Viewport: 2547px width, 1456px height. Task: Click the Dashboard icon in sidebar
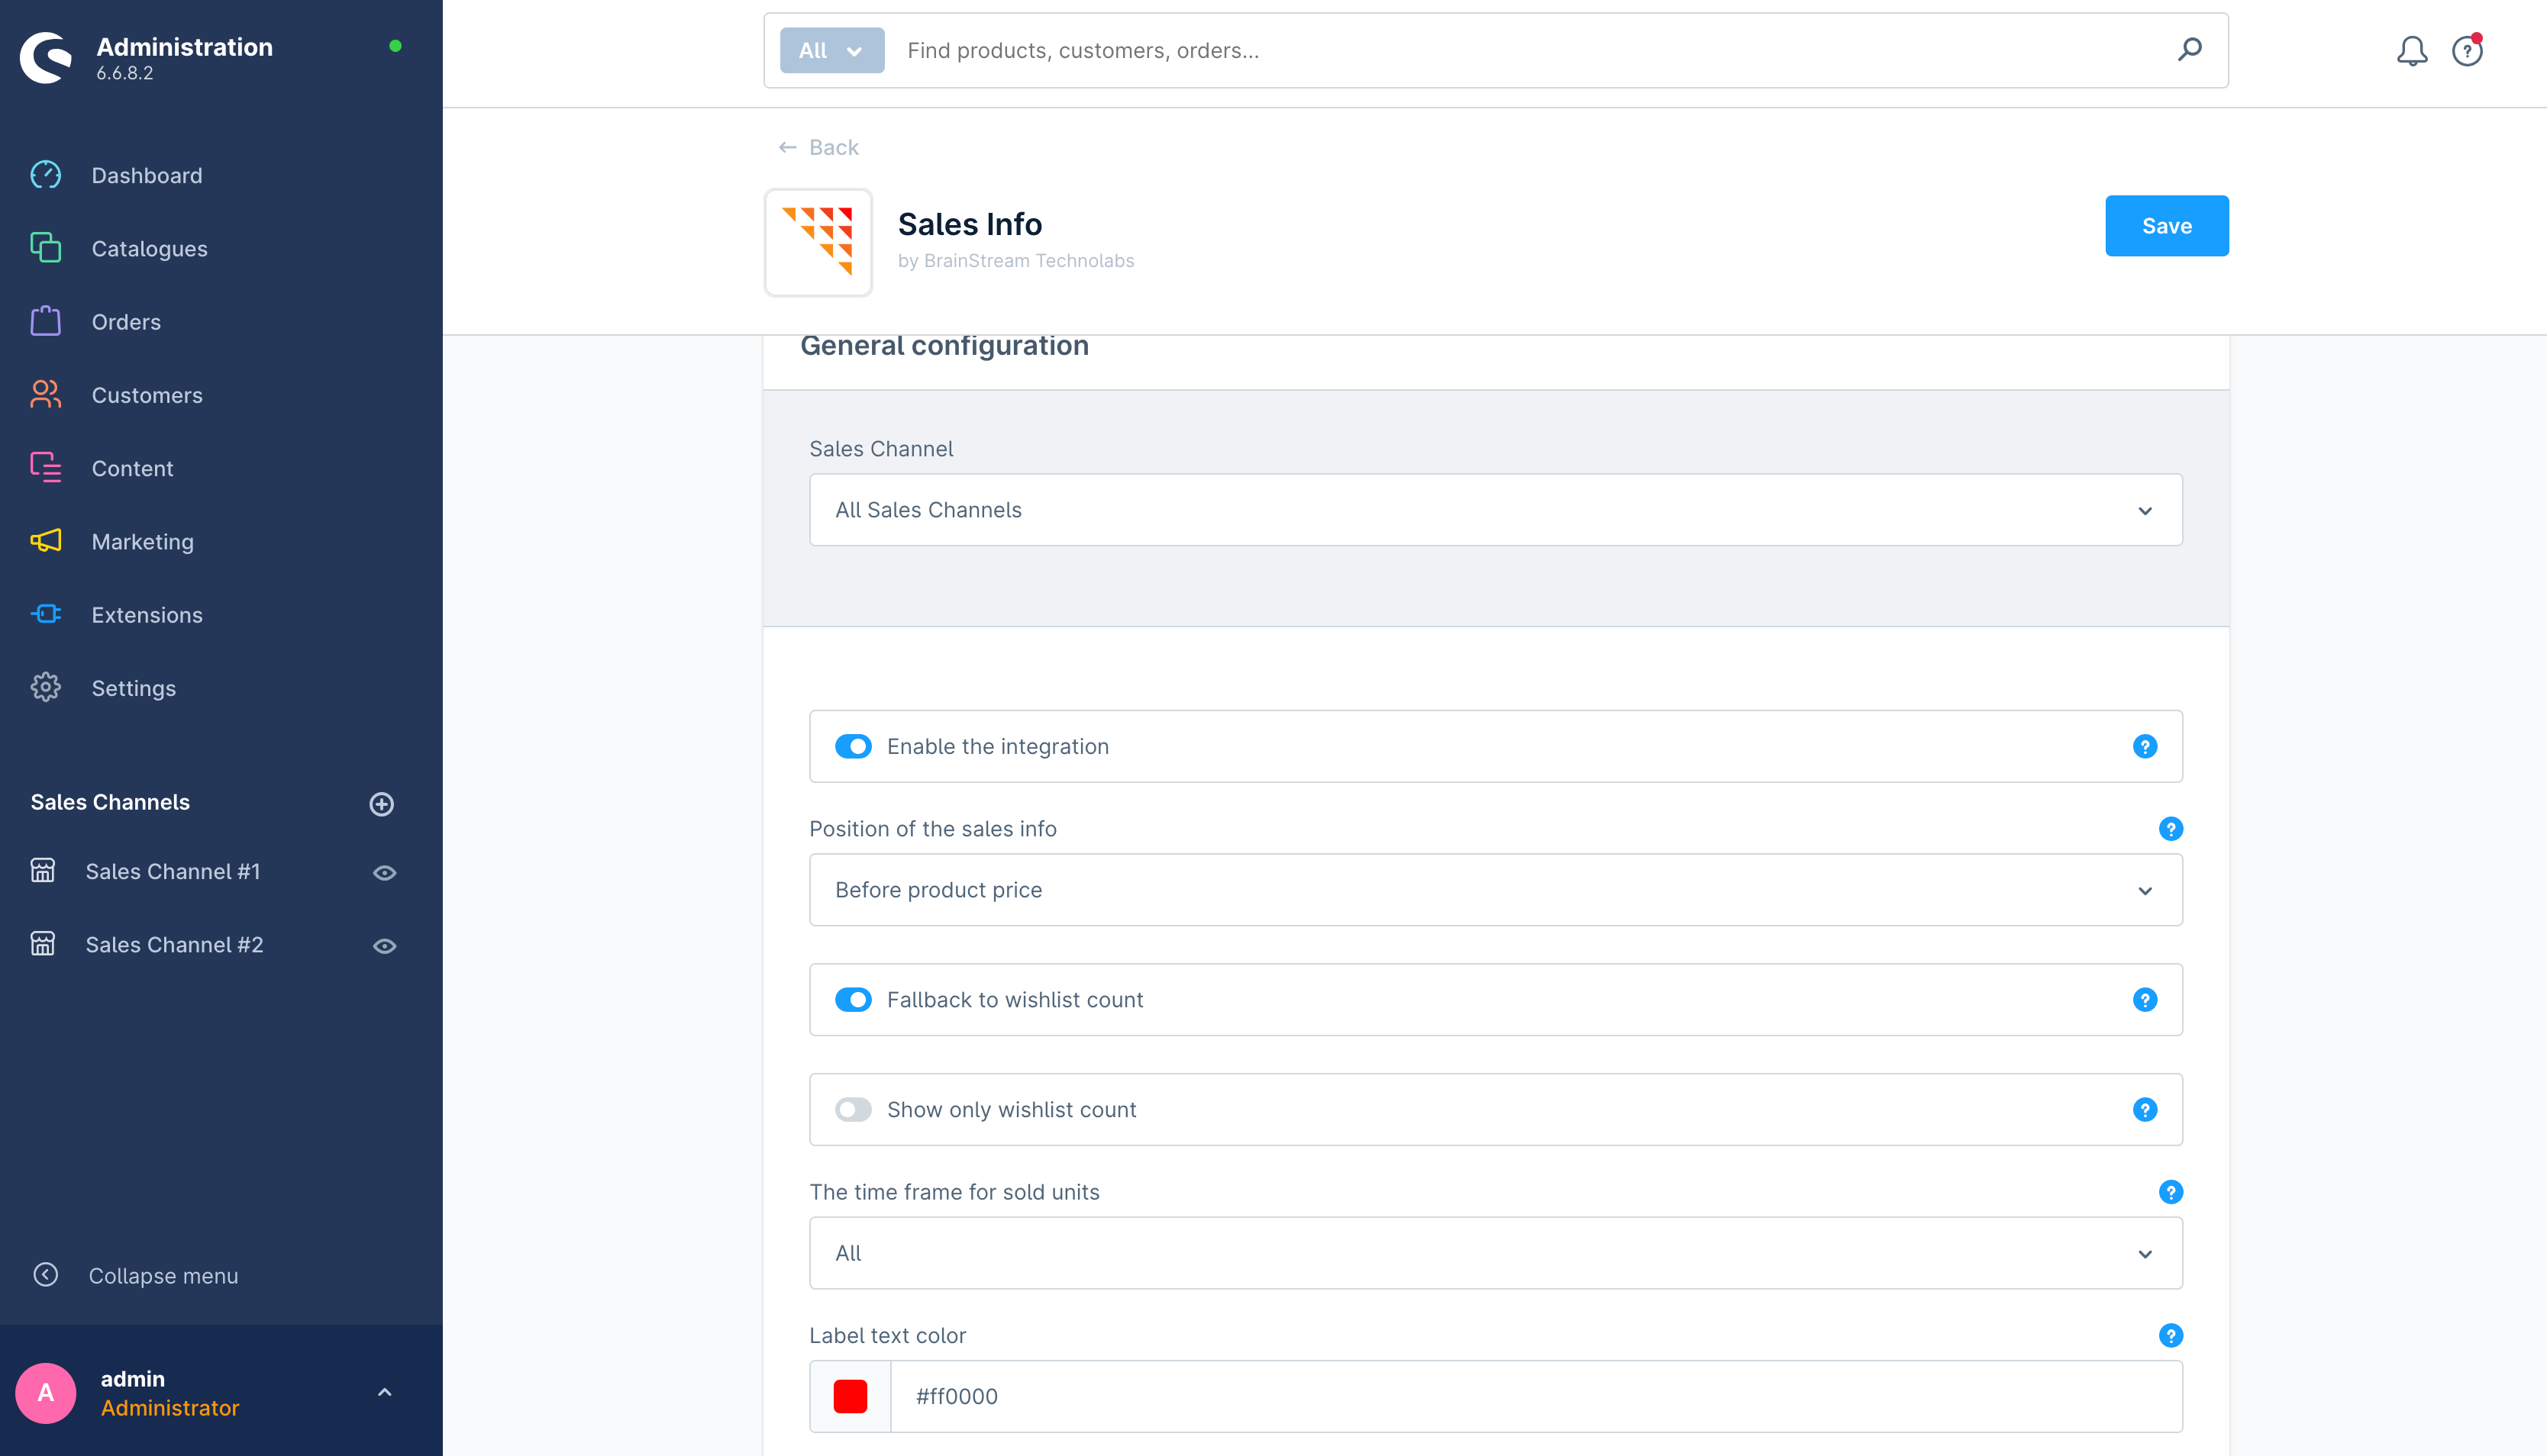[46, 175]
